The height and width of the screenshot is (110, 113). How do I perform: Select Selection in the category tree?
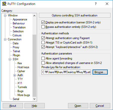coord(18,31)
